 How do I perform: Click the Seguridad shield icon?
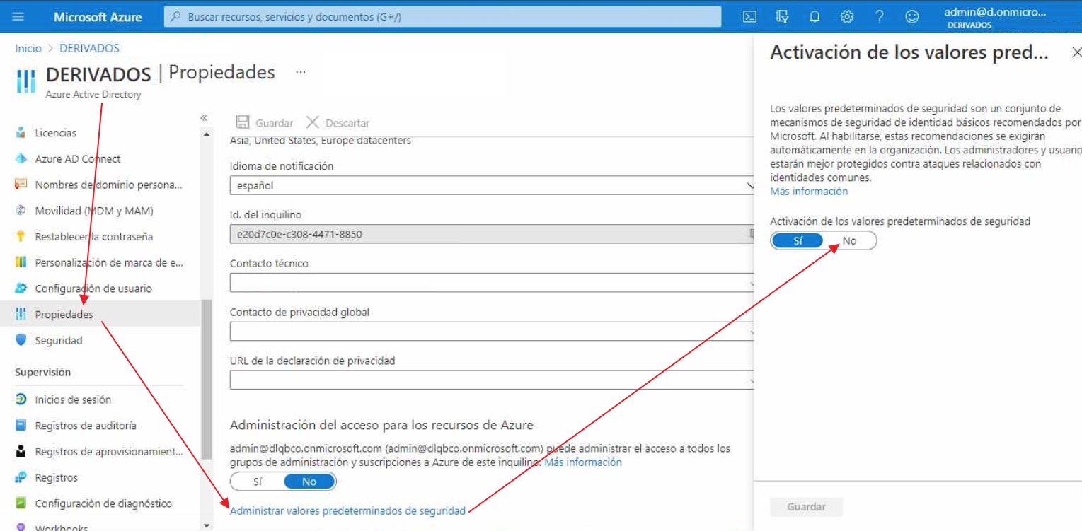point(21,340)
